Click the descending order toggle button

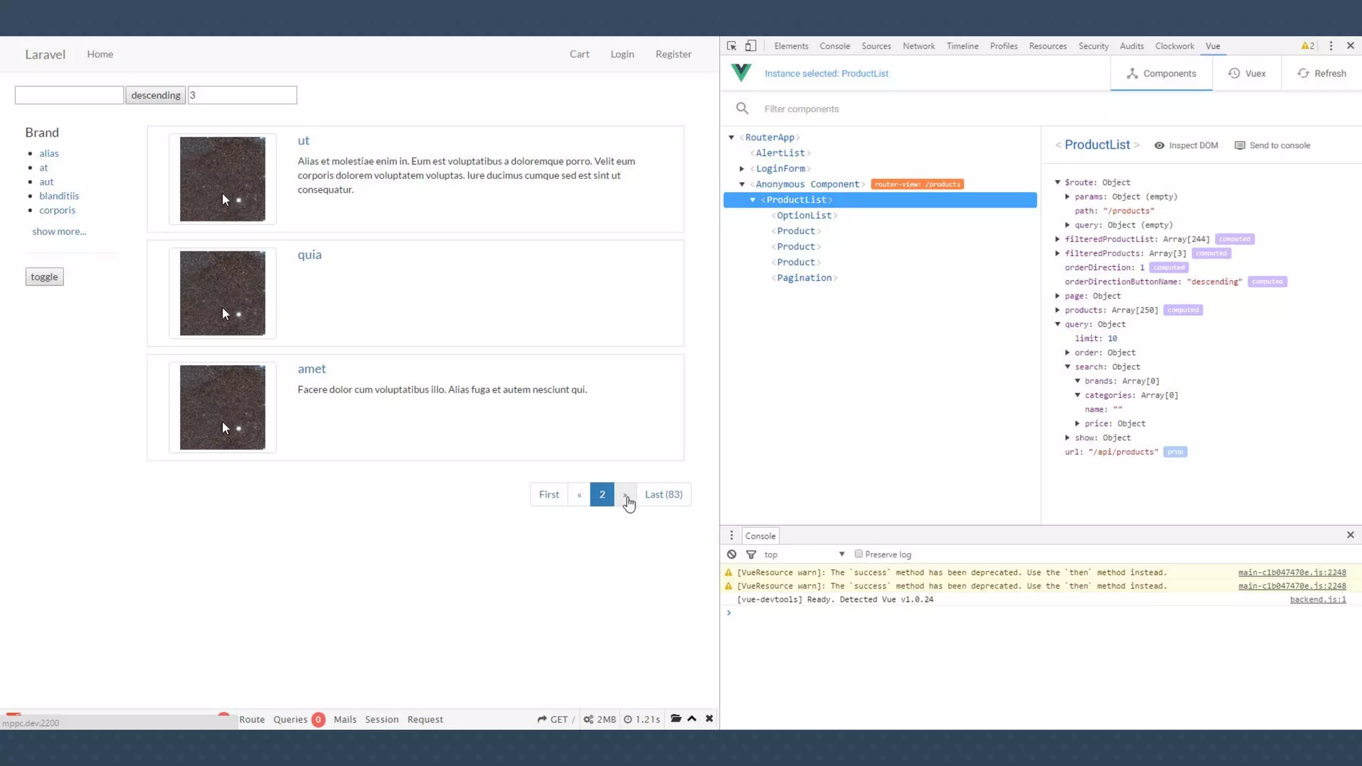pyautogui.click(x=155, y=95)
